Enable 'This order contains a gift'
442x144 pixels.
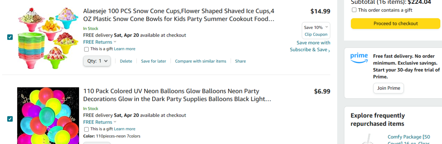(x=354, y=10)
